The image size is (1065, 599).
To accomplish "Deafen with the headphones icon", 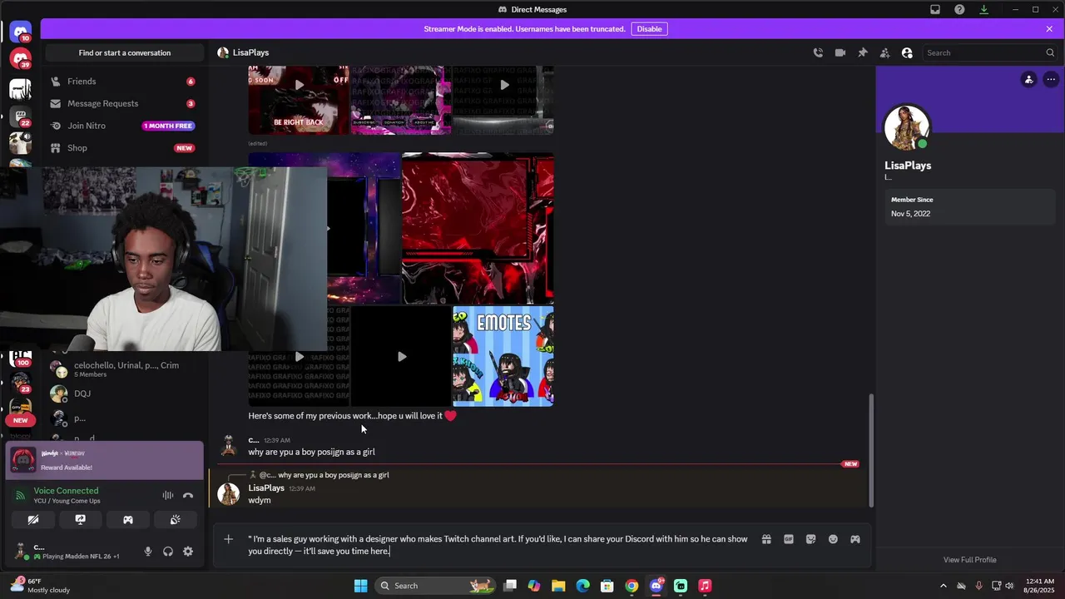I will tap(168, 552).
